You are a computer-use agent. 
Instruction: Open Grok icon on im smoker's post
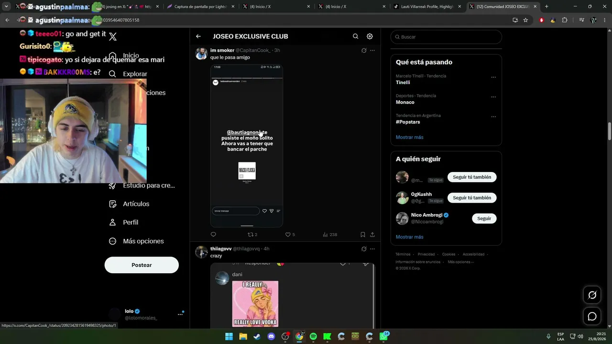tap(364, 51)
